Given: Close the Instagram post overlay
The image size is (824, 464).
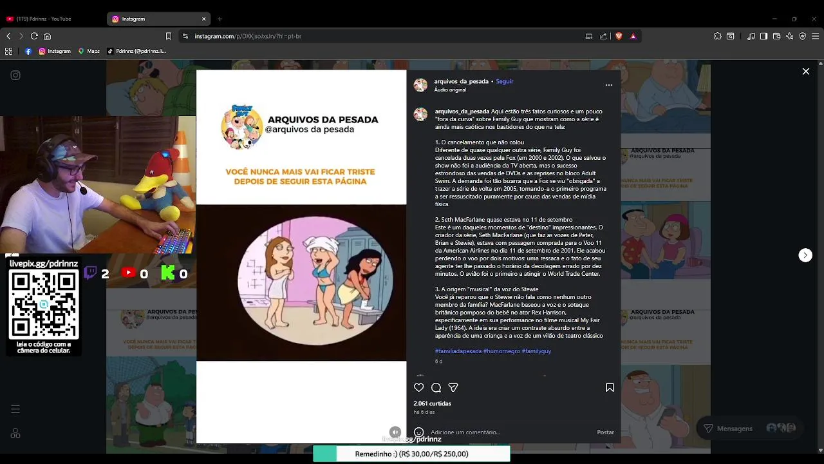Looking at the screenshot, I should pos(805,72).
